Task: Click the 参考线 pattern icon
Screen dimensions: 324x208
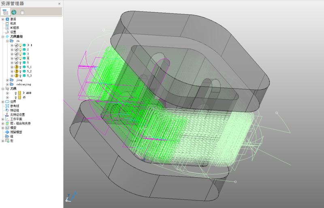Action: (7, 106)
